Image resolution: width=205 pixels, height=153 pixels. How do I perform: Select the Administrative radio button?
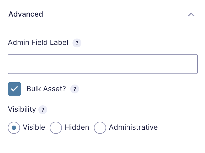point(100,128)
